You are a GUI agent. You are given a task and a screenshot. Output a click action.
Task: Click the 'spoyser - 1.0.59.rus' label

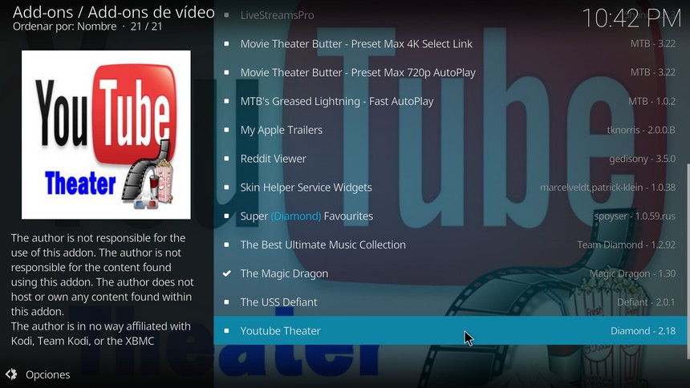point(635,216)
